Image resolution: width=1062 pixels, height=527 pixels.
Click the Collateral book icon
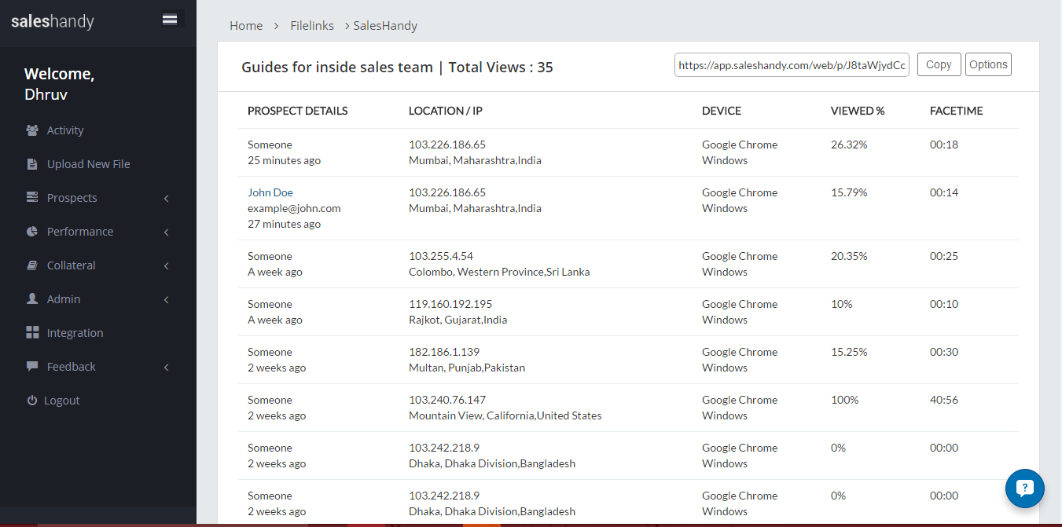(x=32, y=265)
